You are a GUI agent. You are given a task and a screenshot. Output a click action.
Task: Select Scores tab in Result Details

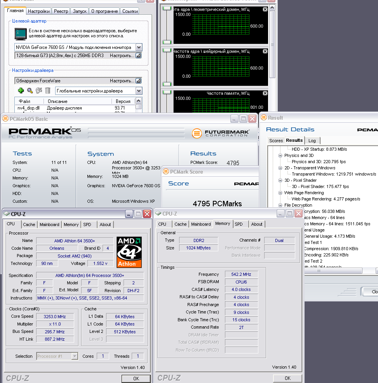(x=276, y=141)
